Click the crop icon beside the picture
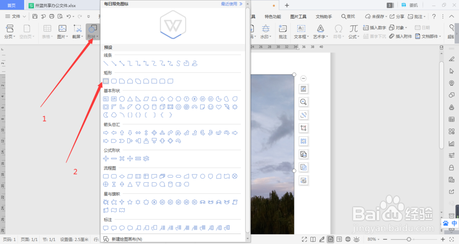This screenshot has height=244, width=459. (x=303, y=128)
